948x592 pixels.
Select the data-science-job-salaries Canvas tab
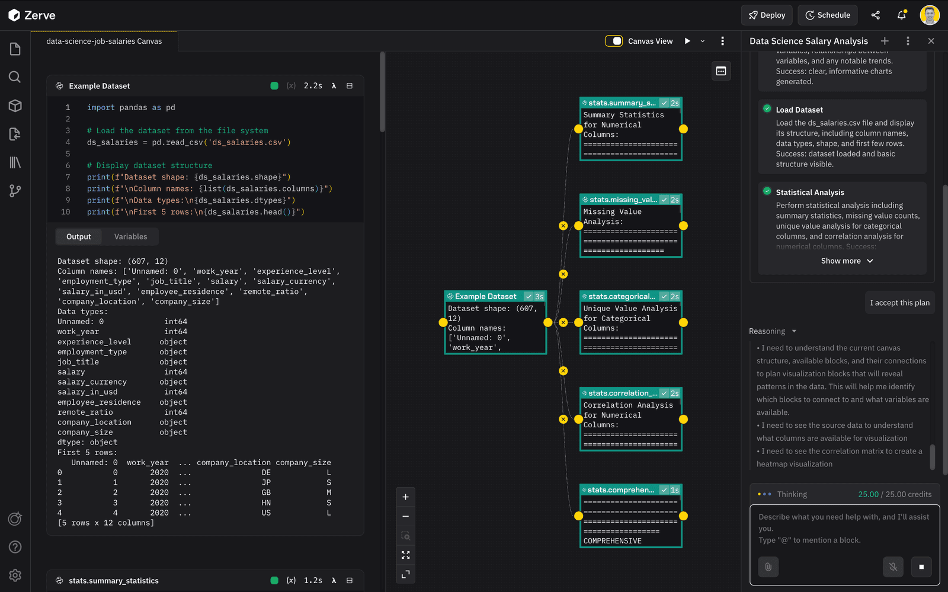point(104,41)
